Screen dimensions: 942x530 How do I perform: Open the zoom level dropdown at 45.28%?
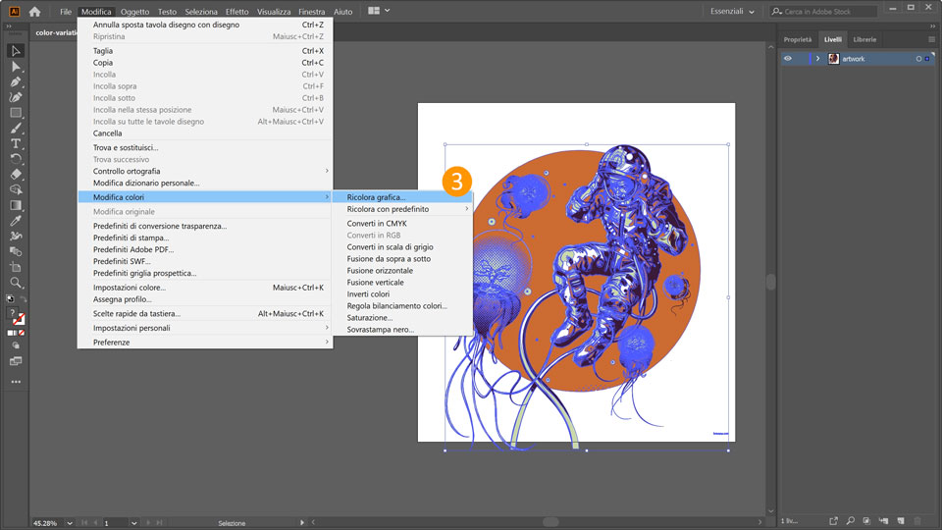(70, 523)
